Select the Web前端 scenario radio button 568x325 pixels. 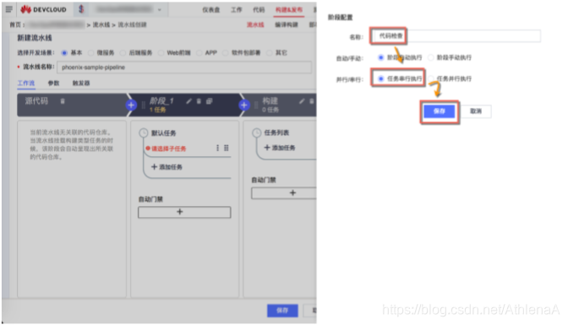point(161,53)
